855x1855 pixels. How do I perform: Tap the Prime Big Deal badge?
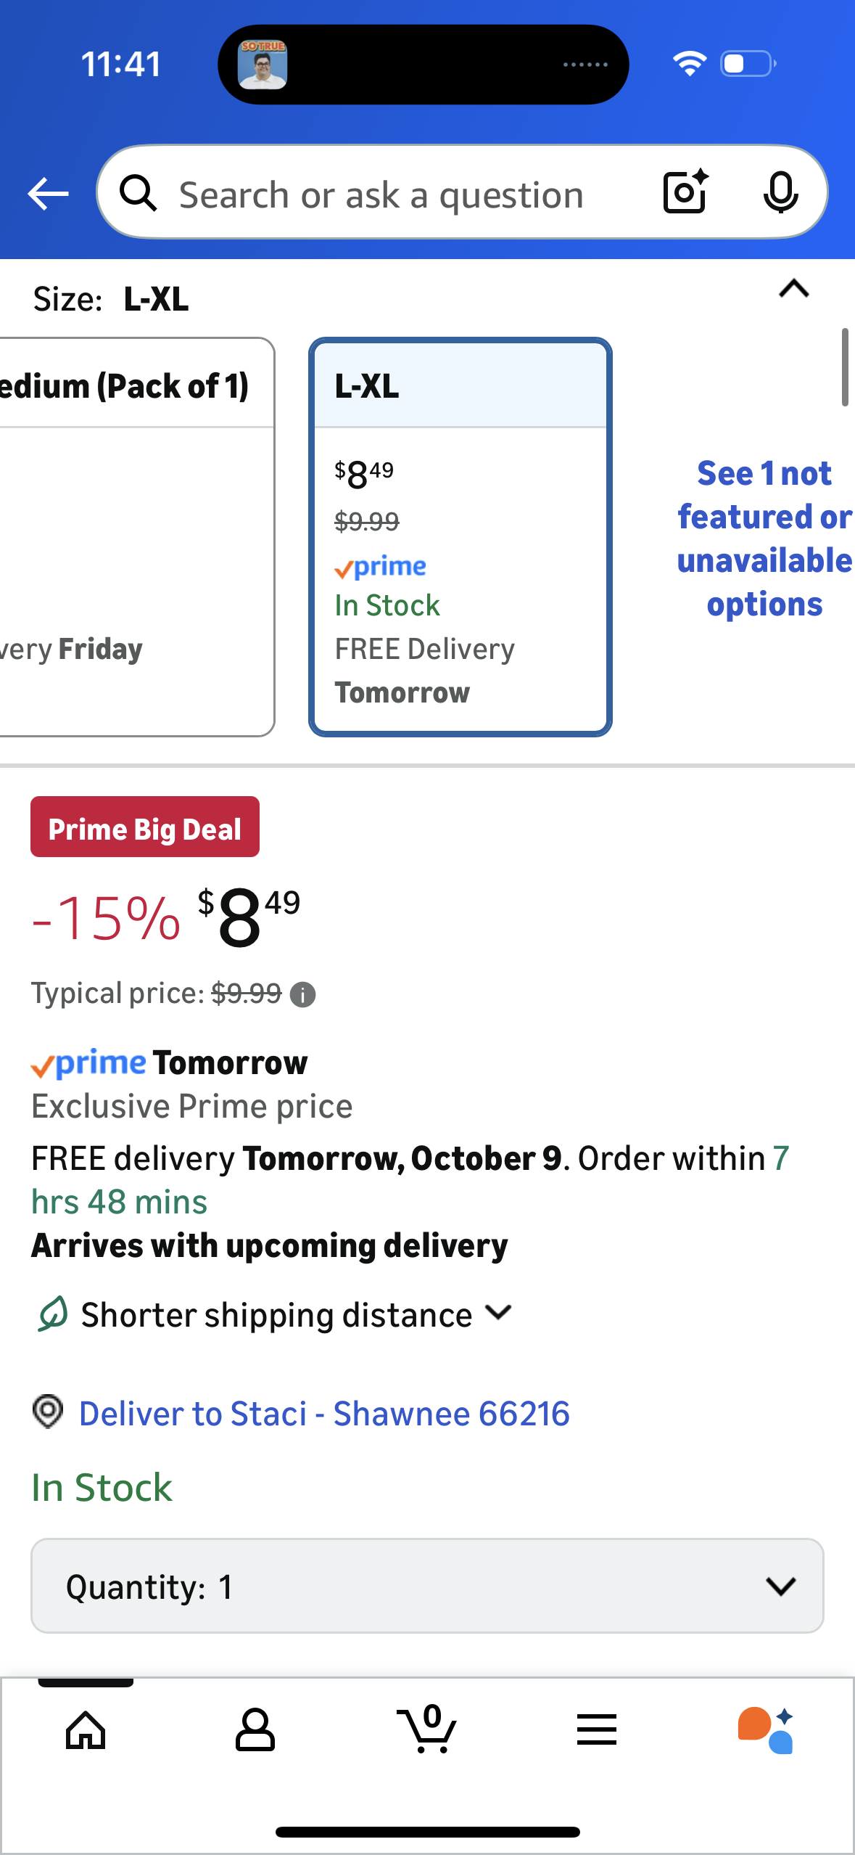click(145, 827)
